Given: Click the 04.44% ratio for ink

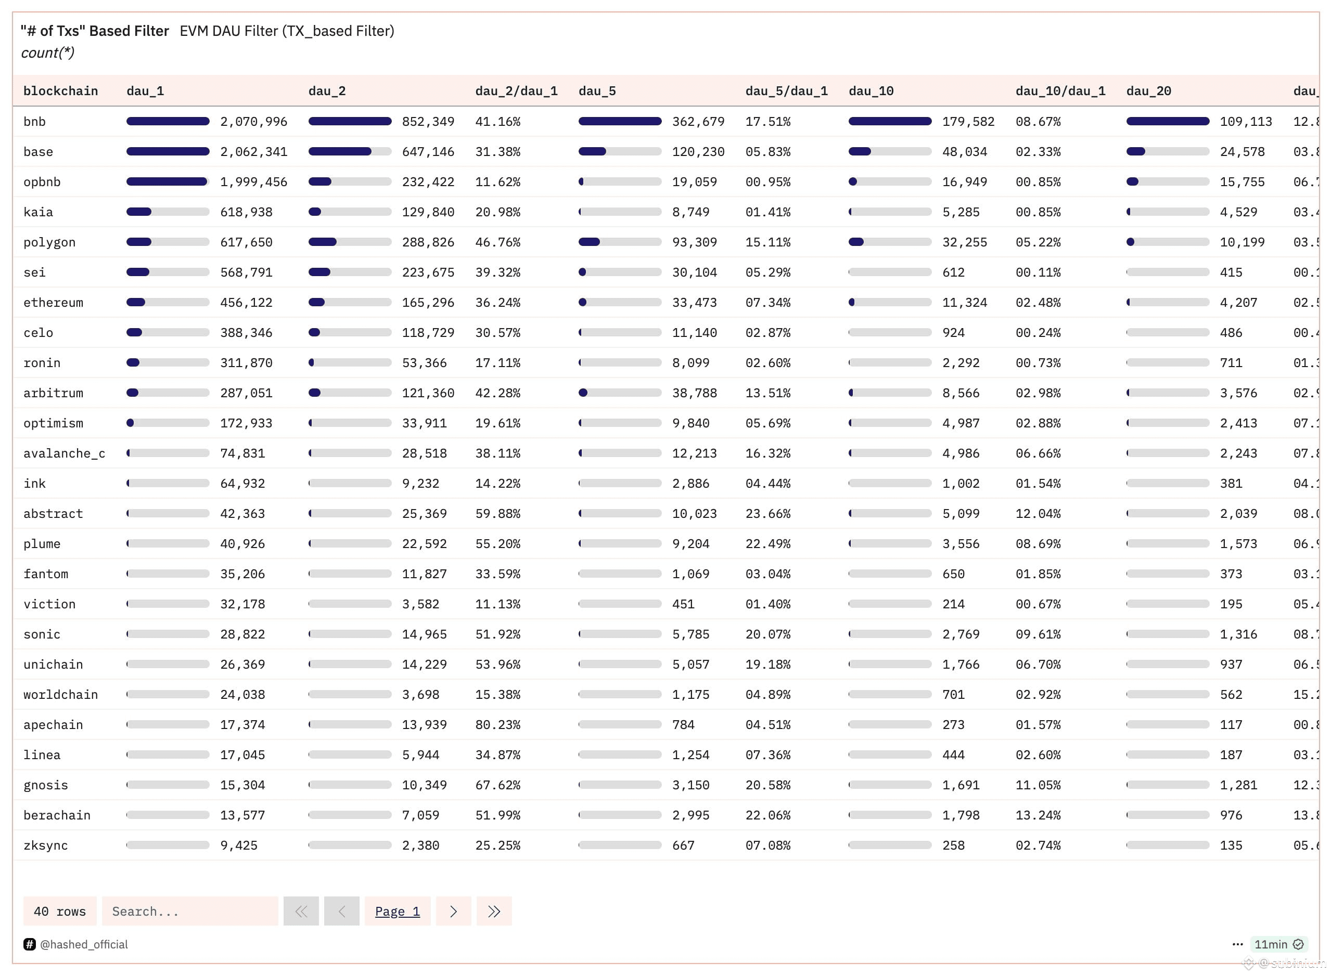Looking at the screenshot, I should pos(768,483).
